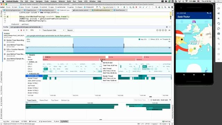Open the Refactor menu
The height and width of the screenshot is (125, 222).
pos(62,1)
